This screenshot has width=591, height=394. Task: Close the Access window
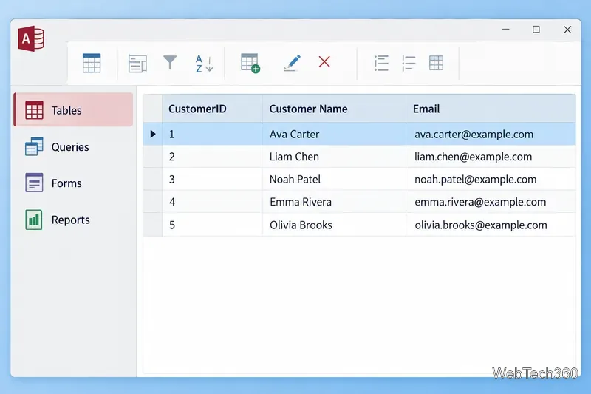click(567, 30)
